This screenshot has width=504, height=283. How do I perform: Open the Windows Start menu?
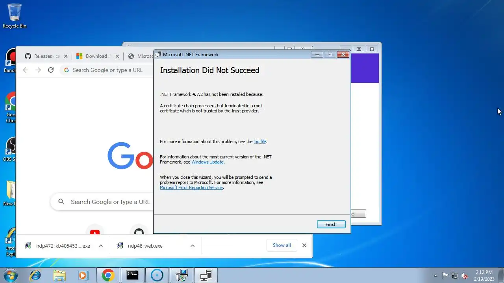[11, 275]
